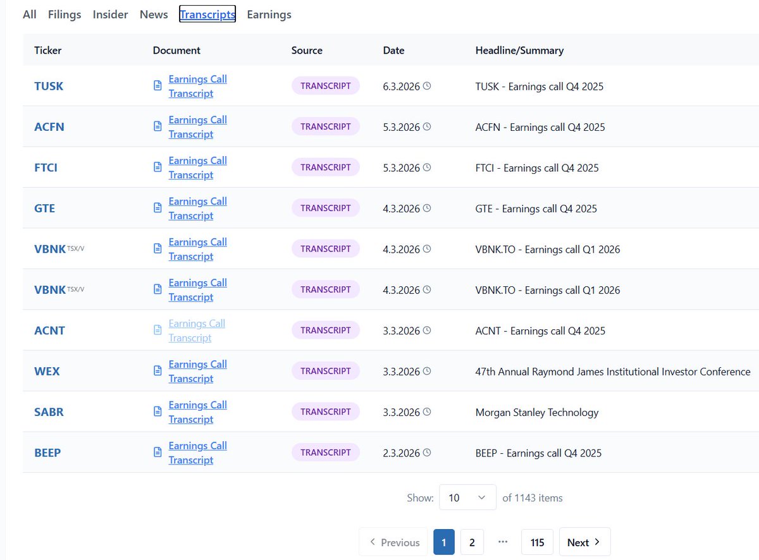
Task: Switch to the All tab
Action: pyautogui.click(x=30, y=14)
